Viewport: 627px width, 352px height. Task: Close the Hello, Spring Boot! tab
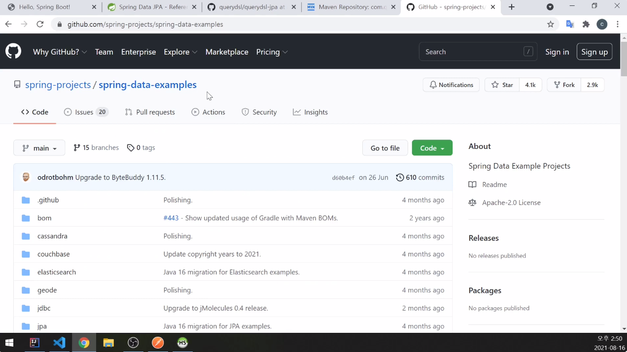pos(94,7)
